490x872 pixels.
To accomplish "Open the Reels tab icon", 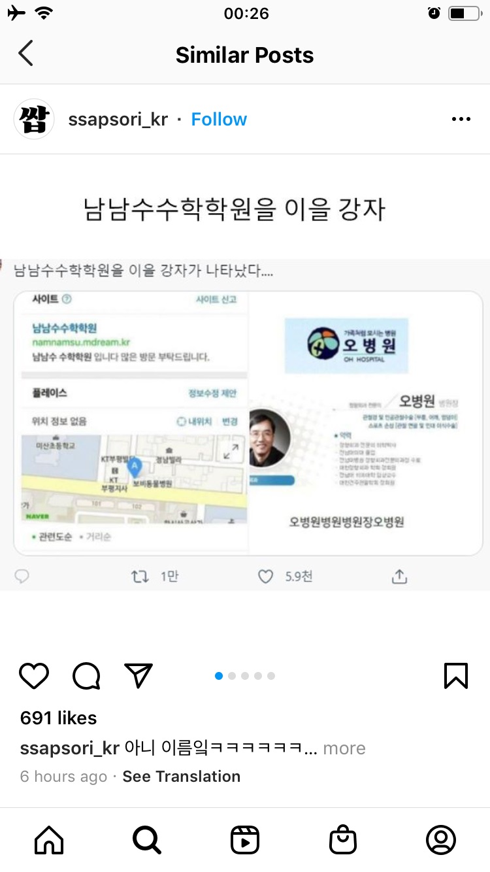I will (245, 840).
